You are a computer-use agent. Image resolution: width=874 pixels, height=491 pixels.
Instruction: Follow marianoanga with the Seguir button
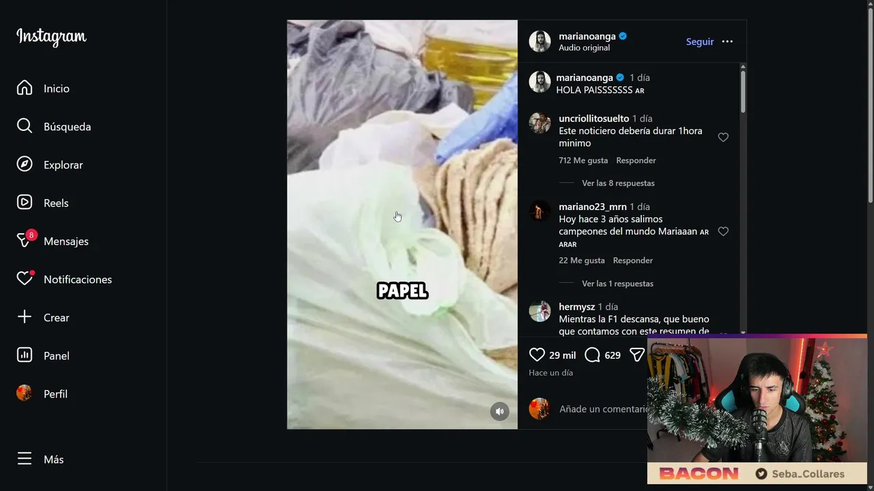tap(700, 42)
